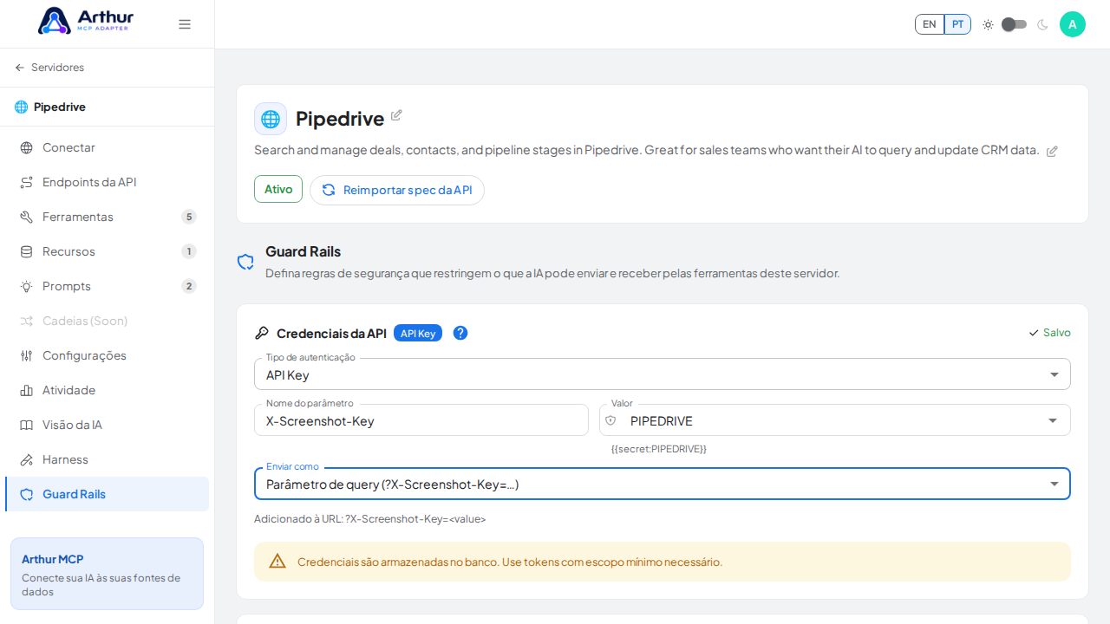The width and height of the screenshot is (1110, 624).
Task: Click Endpoints da API route icon
Action: tap(27, 182)
